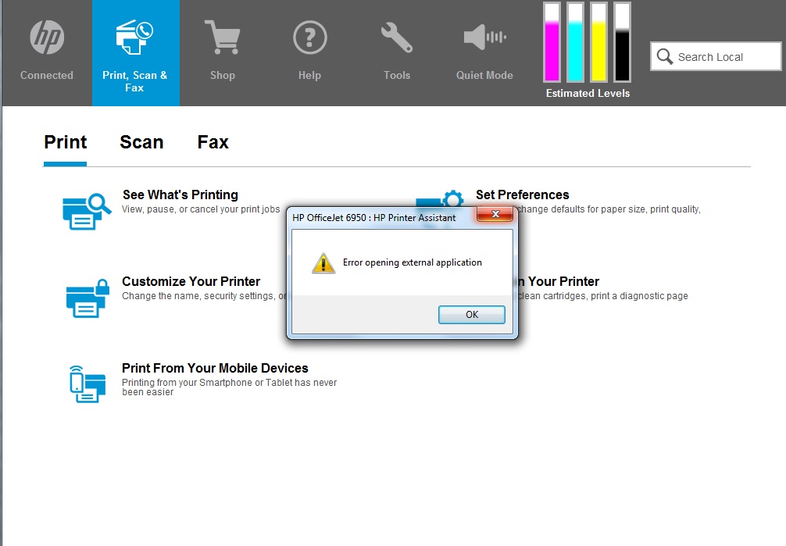Image resolution: width=786 pixels, height=546 pixels.
Task: Open the Tools wrench icon
Action: [396, 37]
